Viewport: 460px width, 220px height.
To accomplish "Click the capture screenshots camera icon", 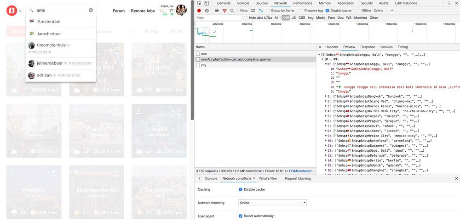I will (217, 11).
